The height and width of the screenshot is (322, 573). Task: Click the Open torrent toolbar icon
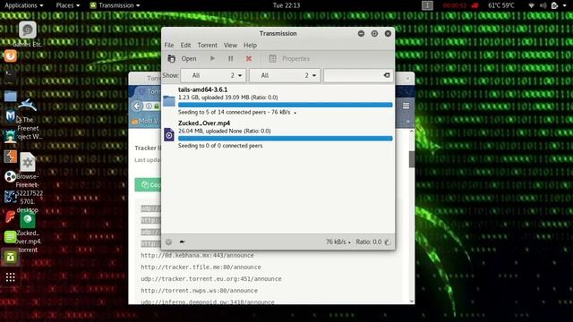171,58
